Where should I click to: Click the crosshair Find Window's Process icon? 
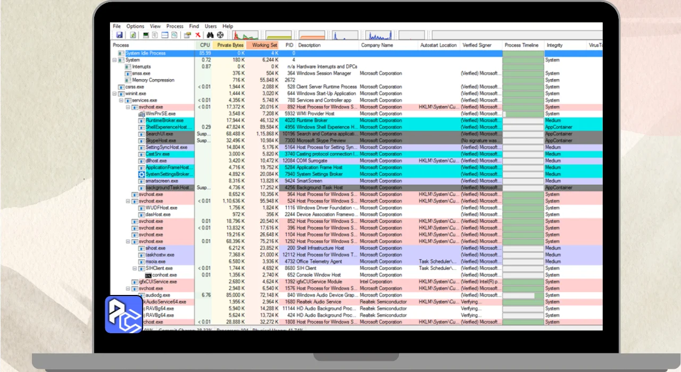click(x=220, y=35)
